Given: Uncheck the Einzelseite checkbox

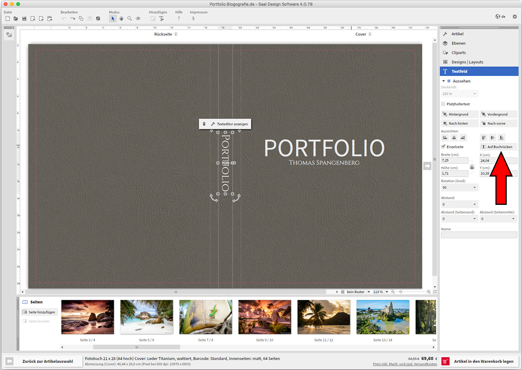Looking at the screenshot, I should (x=443, y=147).
